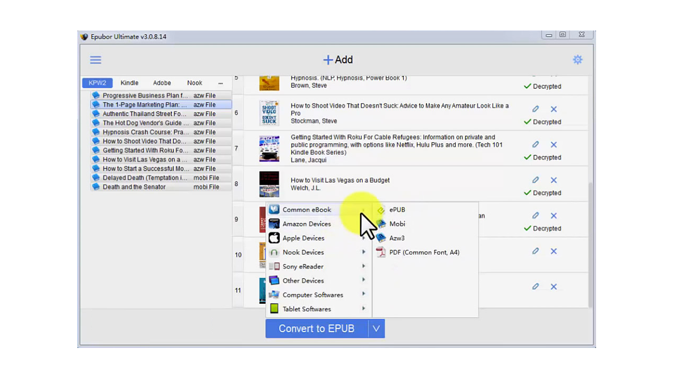The width and height of the screenshot is (674, 379).
Task: Open Nook Devices submenu
Action: (319, 252)
